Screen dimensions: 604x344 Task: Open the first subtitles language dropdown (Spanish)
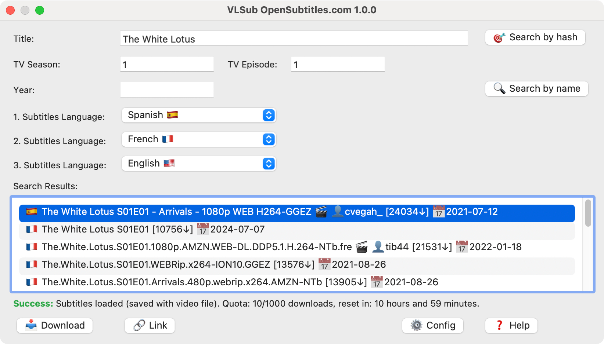199,115
